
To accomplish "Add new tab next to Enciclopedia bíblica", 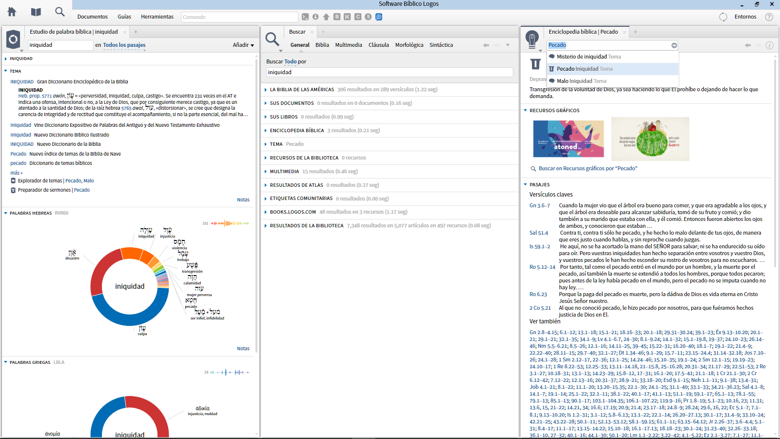I will pyautogui.click(x=635, y=32).
